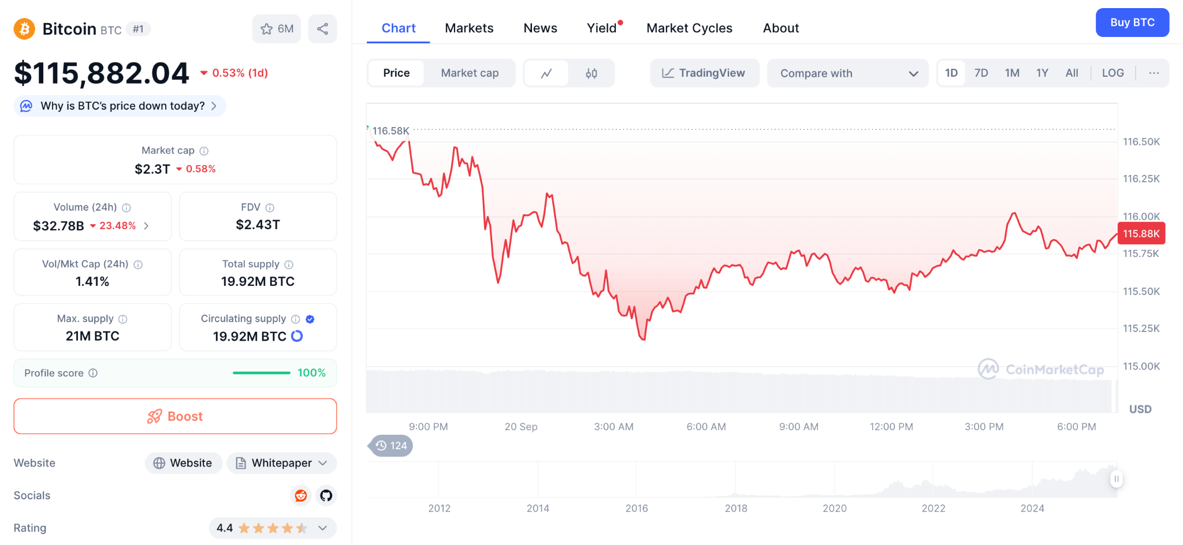The width and height of the screenshot is (1183, 545).
Task: Open Total supply info icon
Action: click(x=289, y=264)
